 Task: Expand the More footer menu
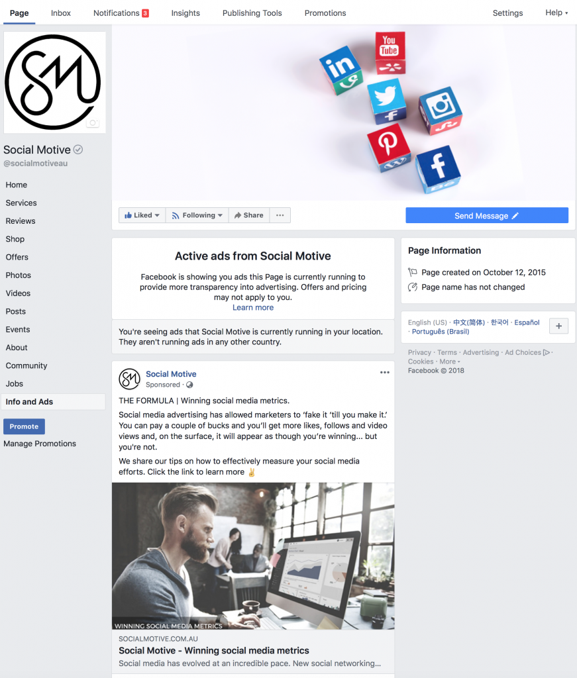tap(450, 362)
